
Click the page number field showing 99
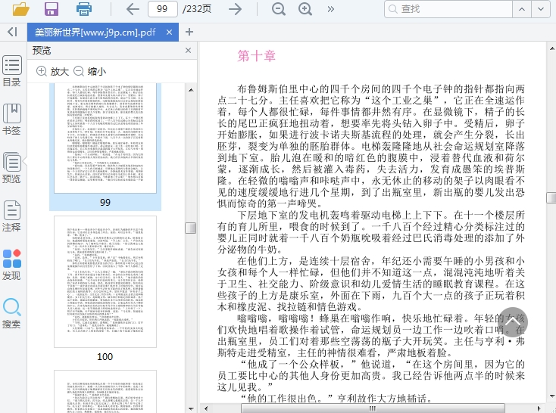click(x=162, y=9)
